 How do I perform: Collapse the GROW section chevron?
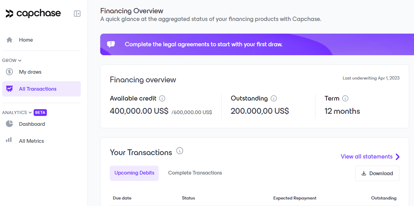point(20,60)
